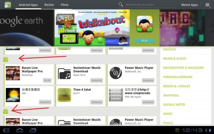Select the Android-Apps tab
The image size is (214, 134).
28,5
